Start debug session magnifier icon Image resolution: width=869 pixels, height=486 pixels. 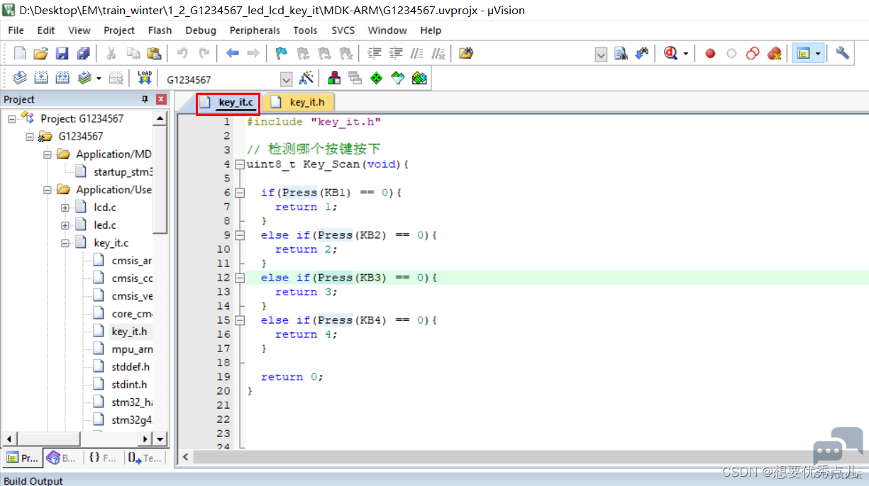pyautogui.click(x=670, y=53)
